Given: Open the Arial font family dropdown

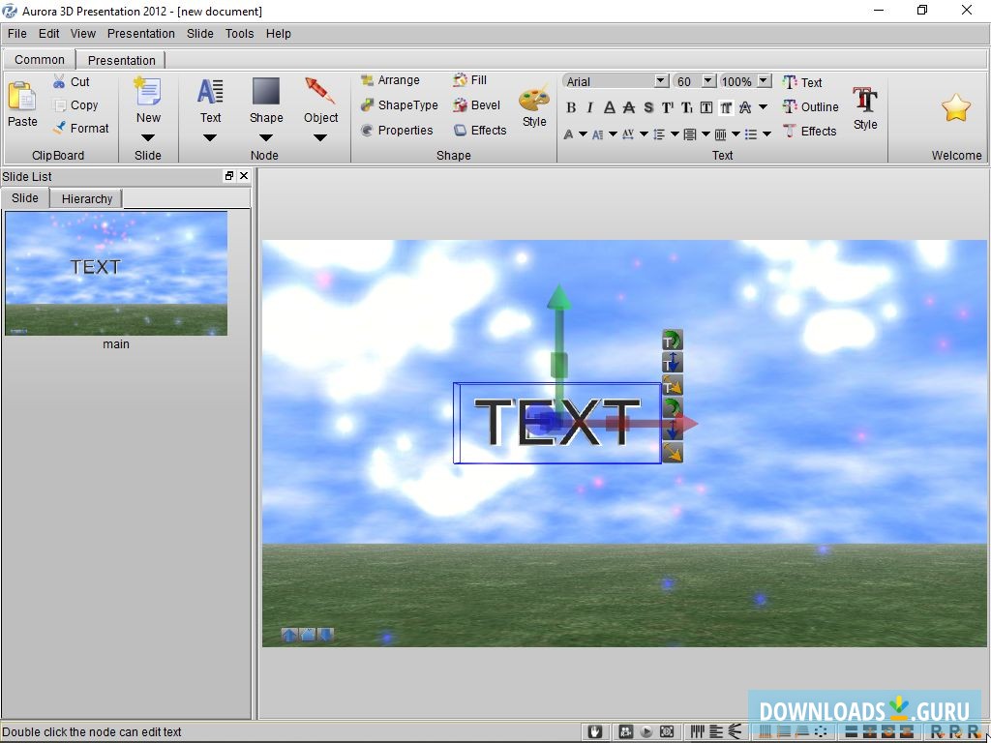Looking at the screenshot, I should [661, 81].
